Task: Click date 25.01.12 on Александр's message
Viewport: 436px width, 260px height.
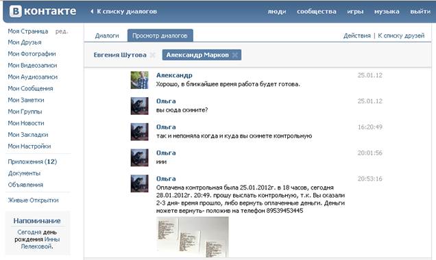Action: click(x=370, y=75)
